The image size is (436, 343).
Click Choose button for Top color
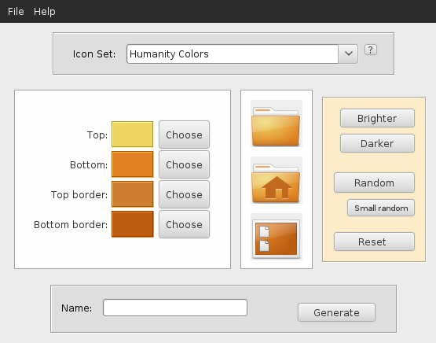(184, 135)
